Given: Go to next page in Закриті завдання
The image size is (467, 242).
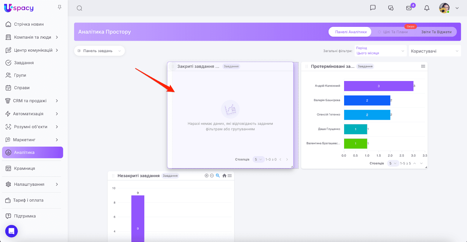Looking at the screenshot, I should (x=287, y=159).
